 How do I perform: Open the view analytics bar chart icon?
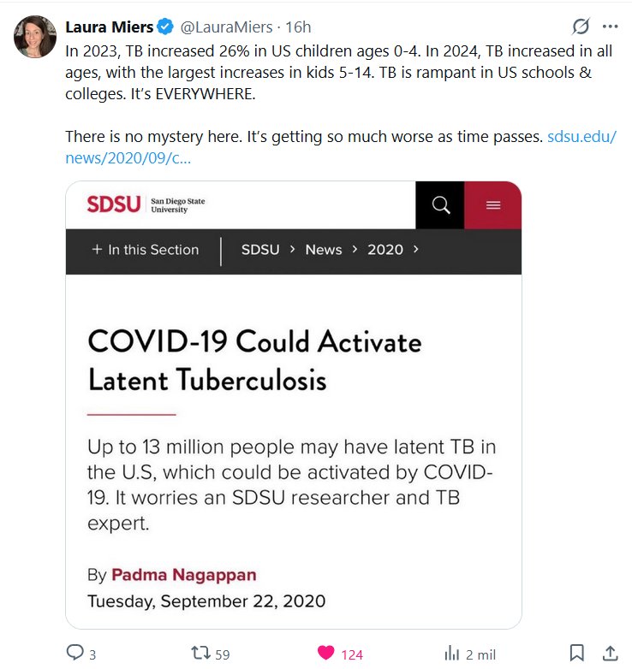point(452,654)
